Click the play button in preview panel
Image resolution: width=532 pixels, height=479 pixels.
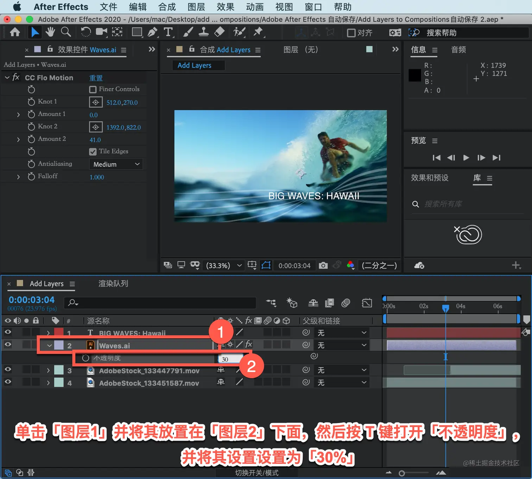(x=466, y=158)
